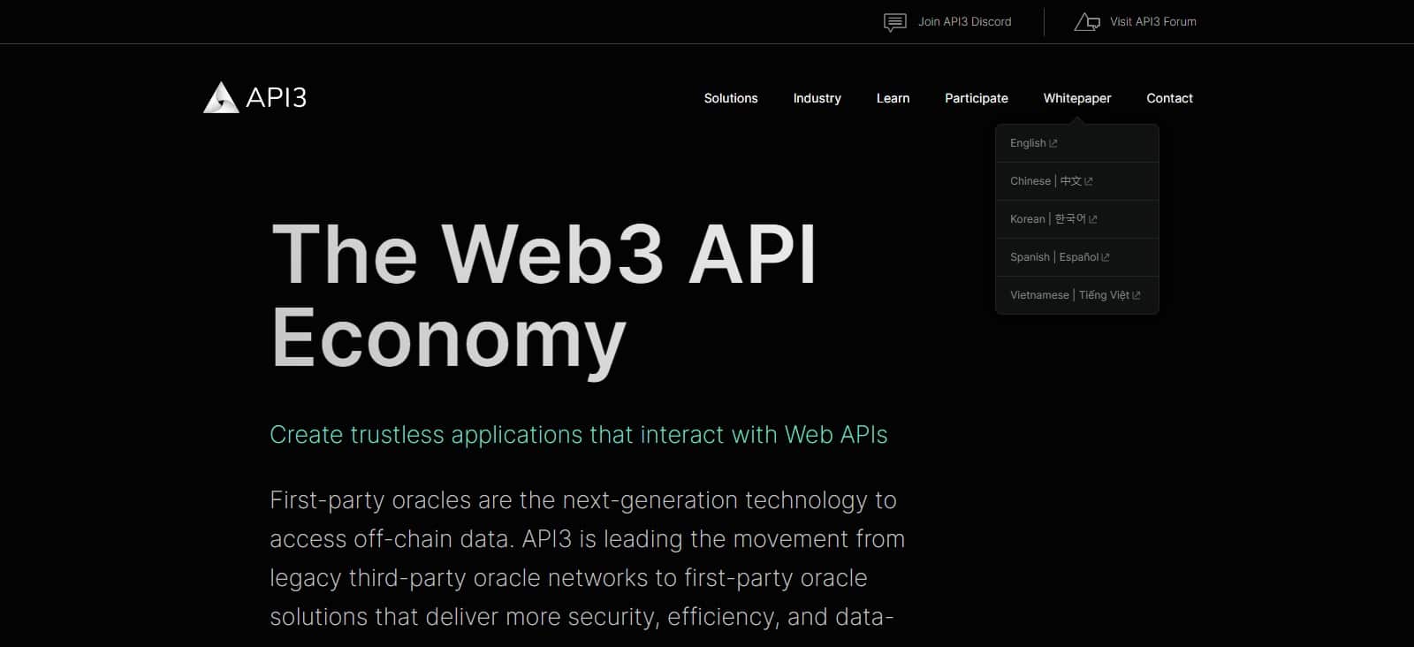Open the Participate nav menu

[977, 98]
